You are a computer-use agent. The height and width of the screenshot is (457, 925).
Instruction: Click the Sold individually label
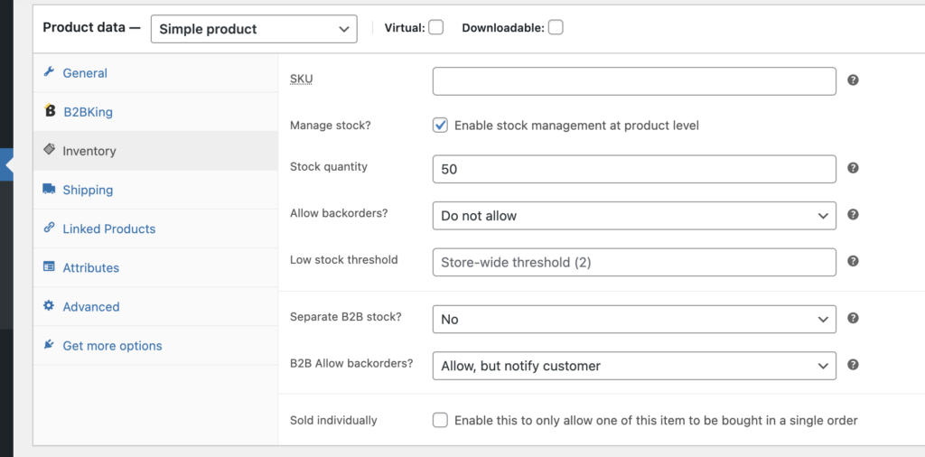[333, 421]
